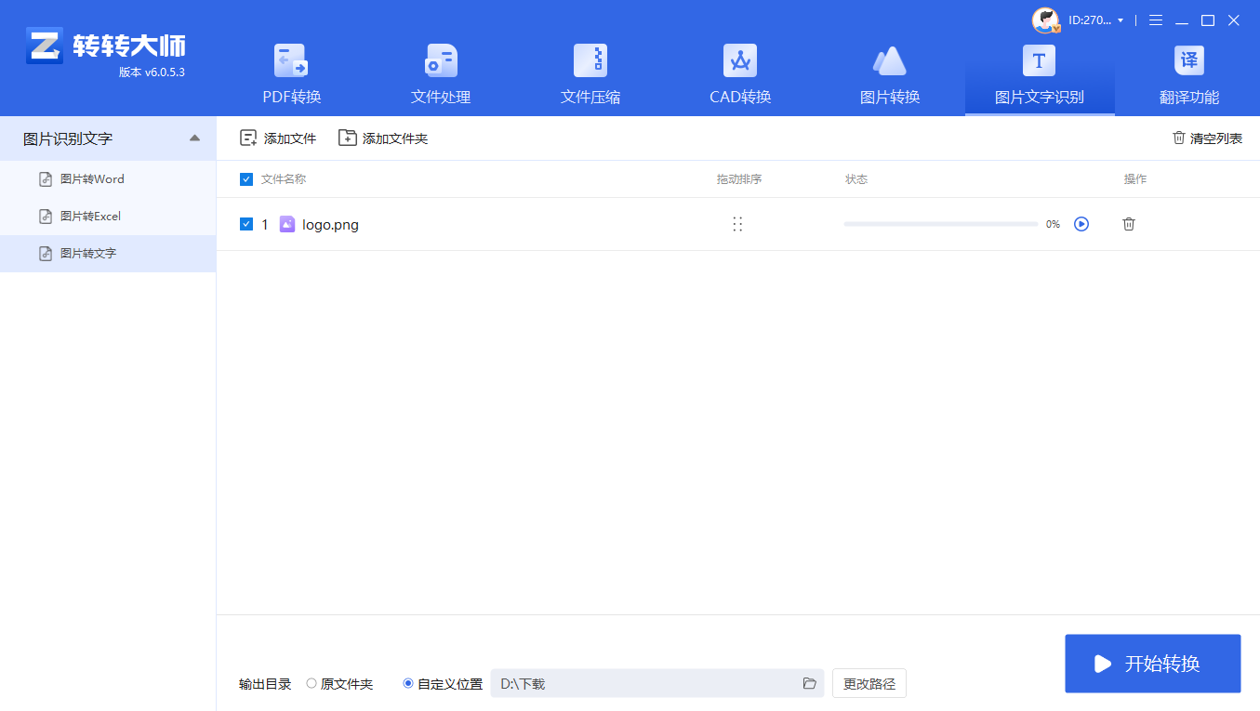Click the 0% progress value

pos(1053,224)
